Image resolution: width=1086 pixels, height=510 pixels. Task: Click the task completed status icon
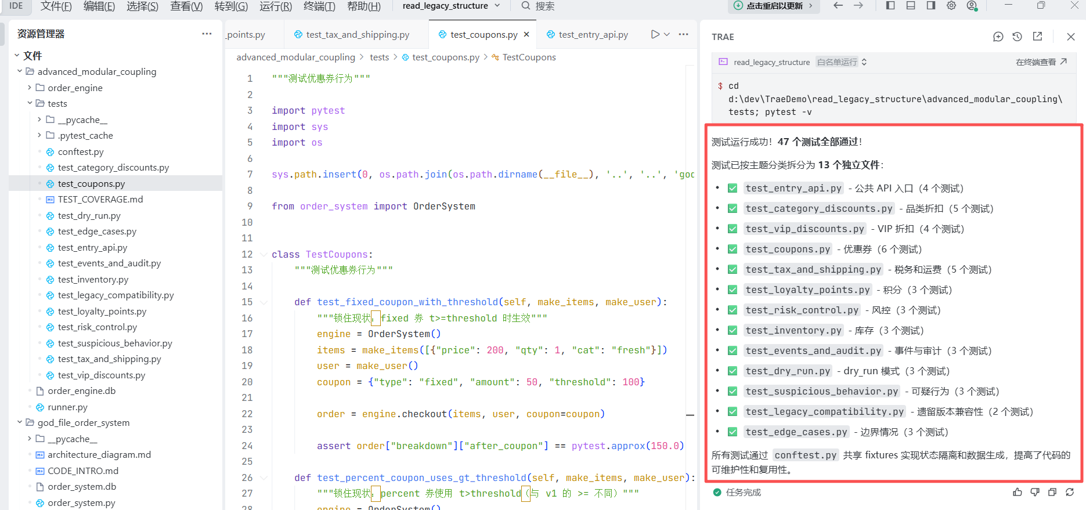[717, 492]
